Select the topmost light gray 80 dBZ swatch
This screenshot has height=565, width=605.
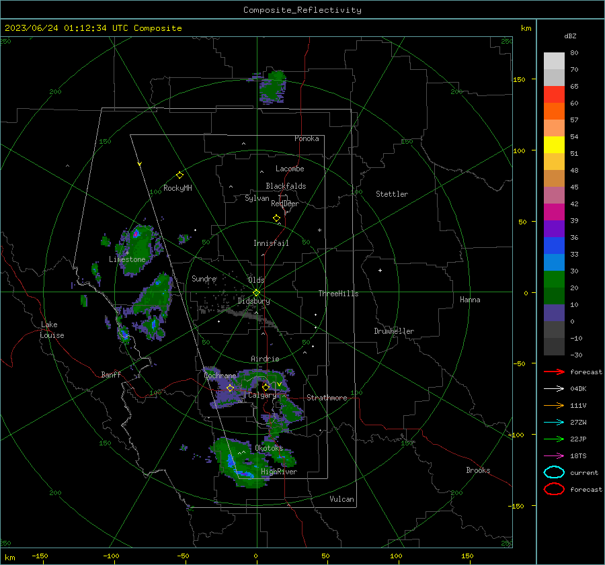point(554,61)
